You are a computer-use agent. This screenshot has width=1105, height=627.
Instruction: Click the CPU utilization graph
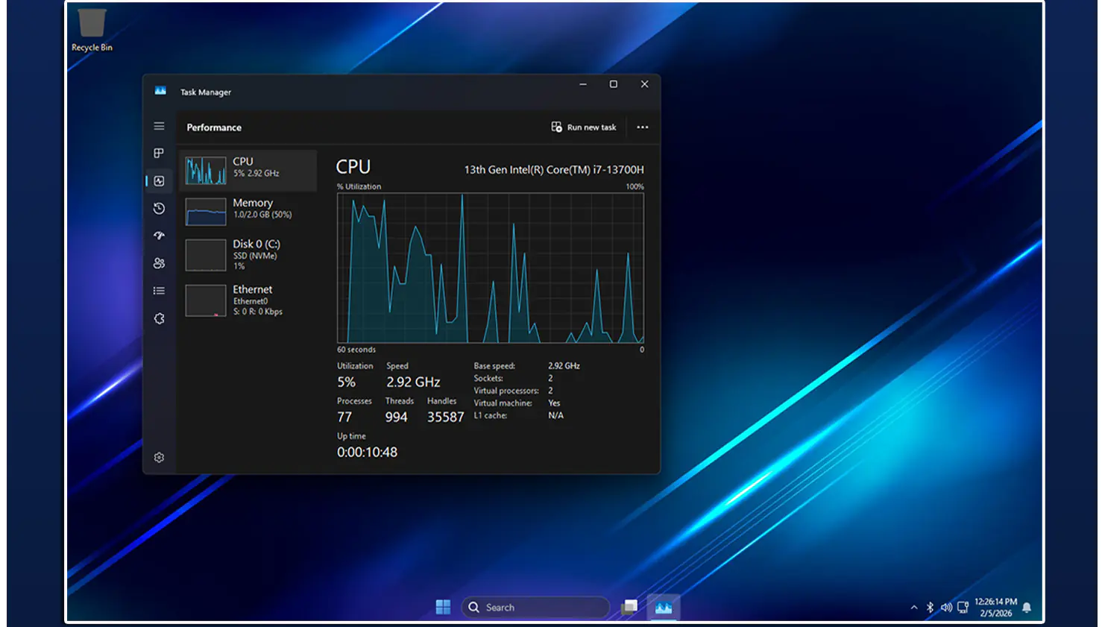491,268
